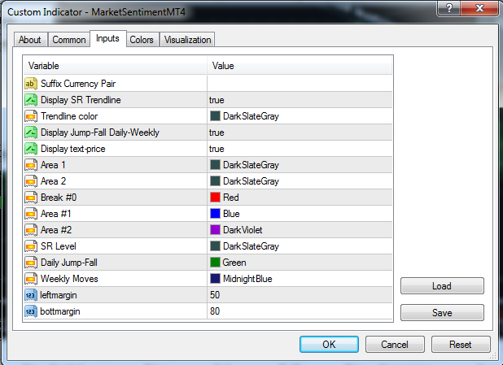
Task: Click the true value of Display SR Trendline
Action: 217,100
